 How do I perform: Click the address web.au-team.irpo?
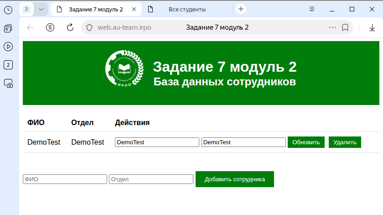pyautogui.click(x=124, y=27)
